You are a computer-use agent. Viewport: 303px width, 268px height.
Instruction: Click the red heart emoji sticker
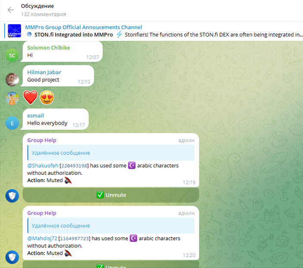tap(30, 97)
